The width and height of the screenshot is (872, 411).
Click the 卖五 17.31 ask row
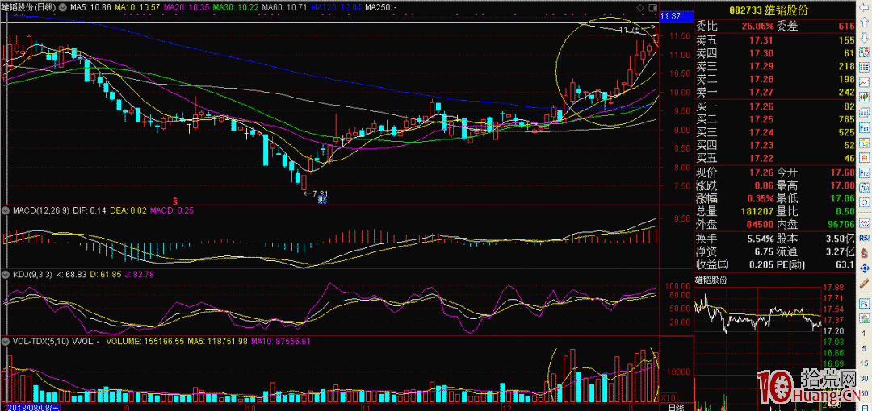[777, 40]
